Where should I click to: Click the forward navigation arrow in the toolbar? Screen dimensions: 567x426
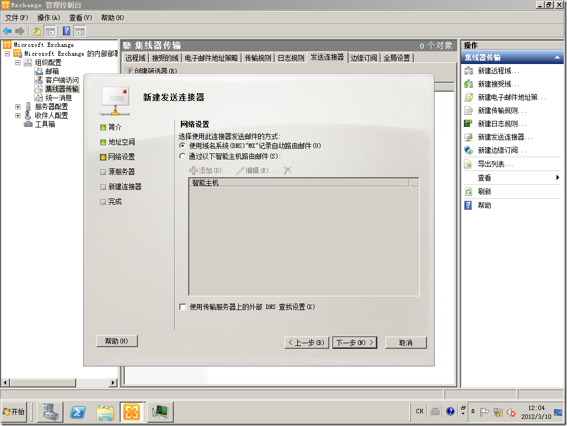pyautogui.click(x=19, y=31)
